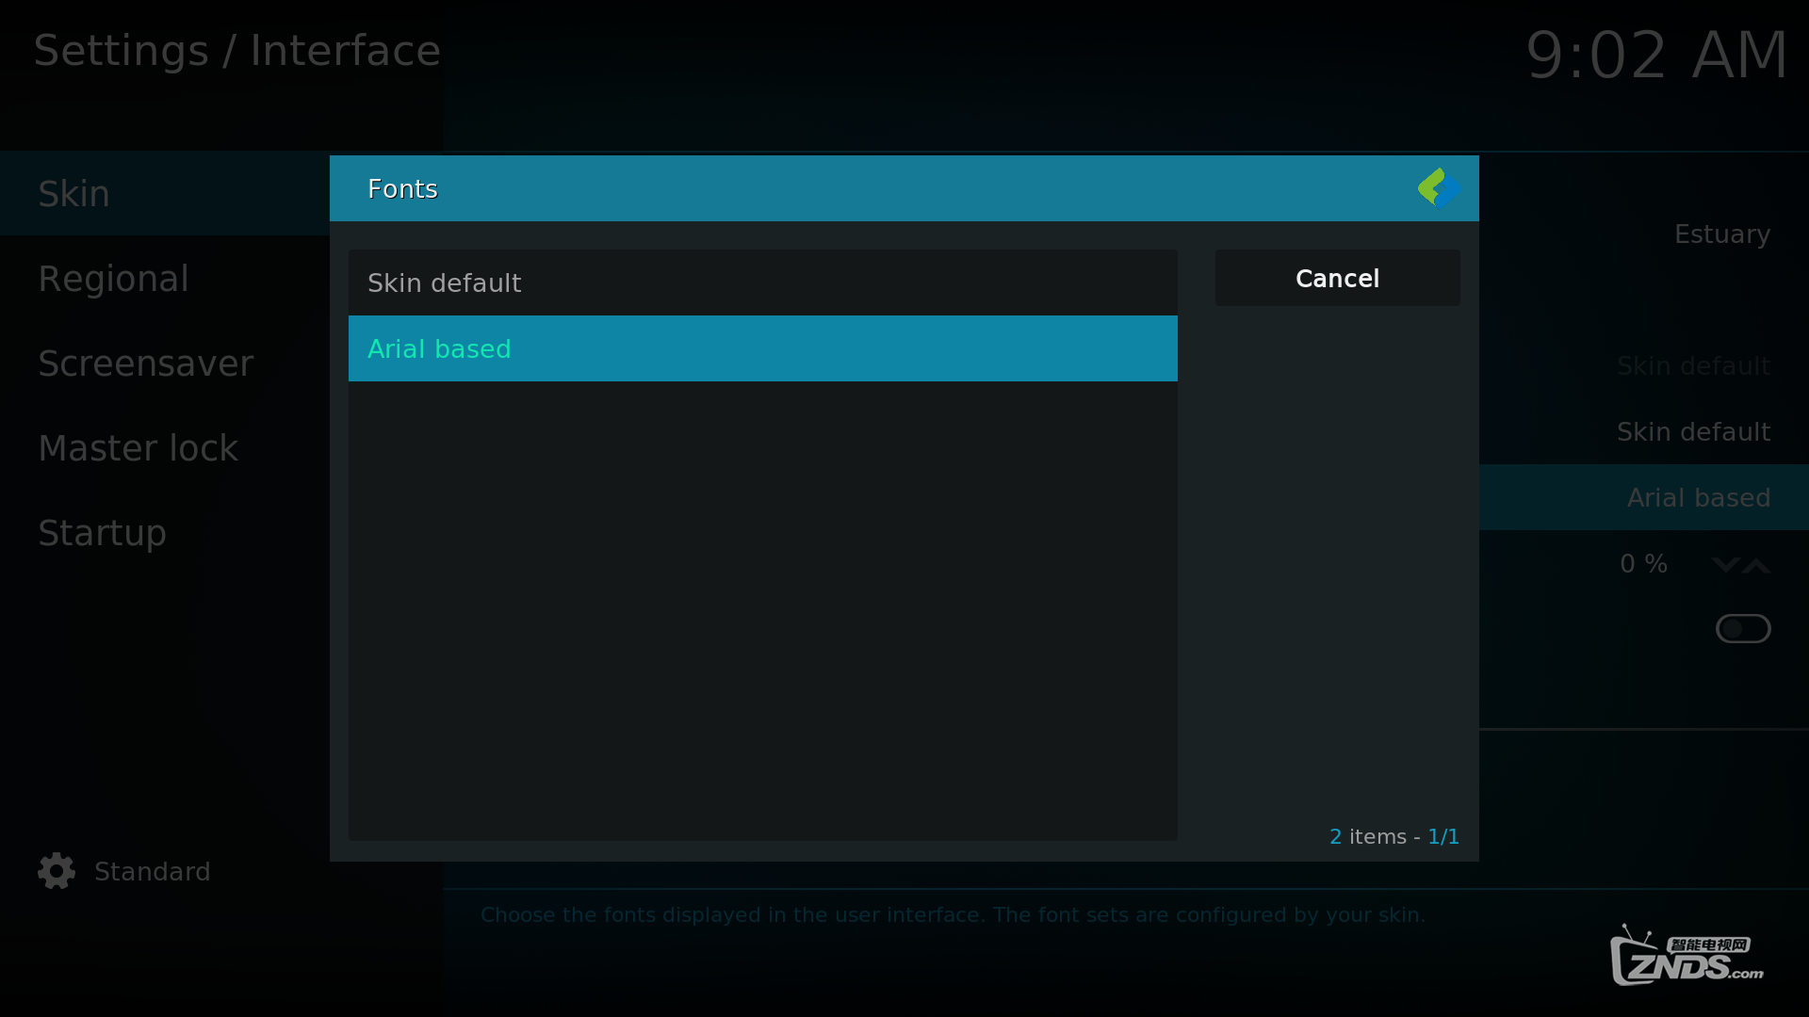Viewport: 1809px width, 1017px height.
Task: Click the Standard settings level label
Action: click(152, 871)
